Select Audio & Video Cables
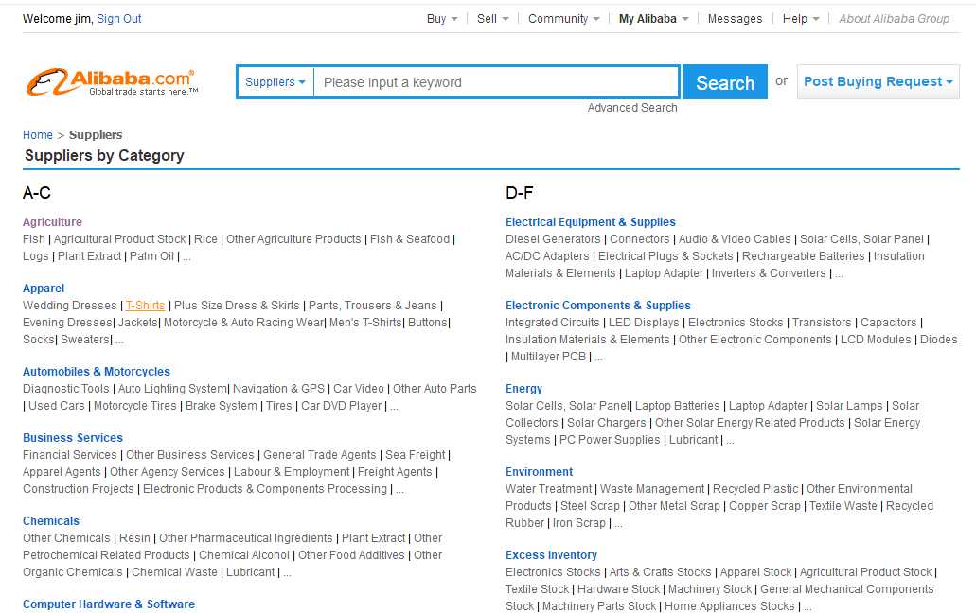 tap(735, 239)
